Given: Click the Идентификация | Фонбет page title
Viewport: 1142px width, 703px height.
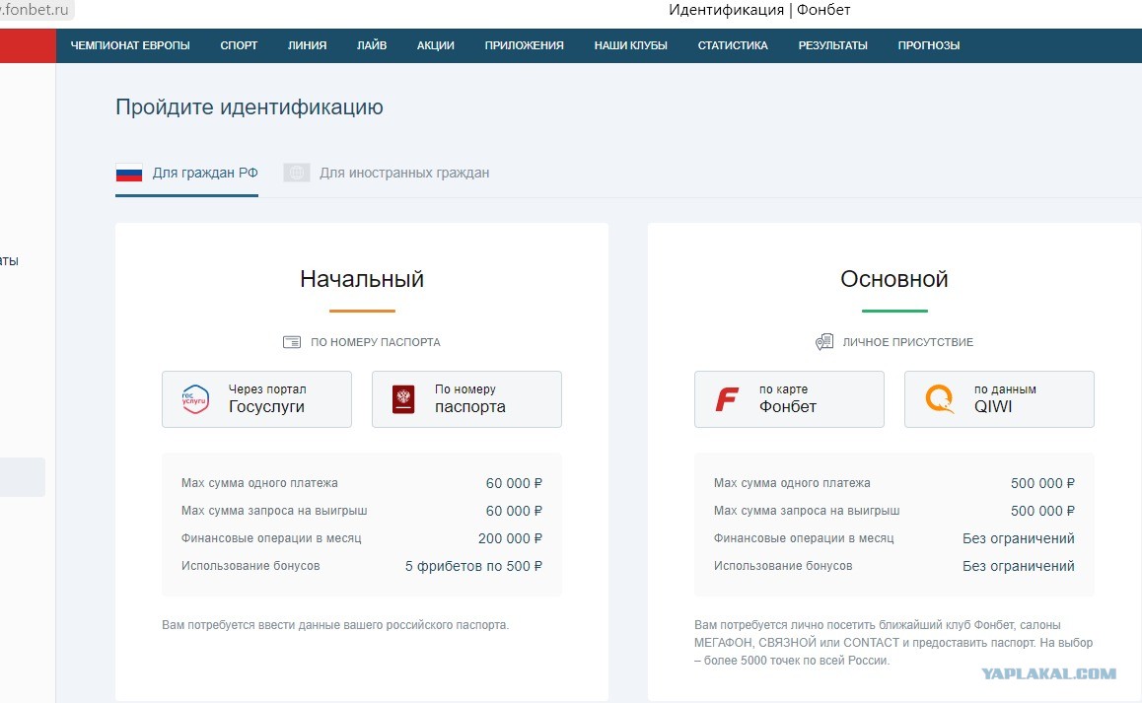Looking at the screenshot, I should (x=759, y=10).
